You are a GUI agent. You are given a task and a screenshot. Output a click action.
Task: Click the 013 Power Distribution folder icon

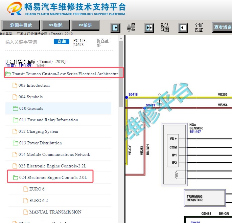coord(16,143)
